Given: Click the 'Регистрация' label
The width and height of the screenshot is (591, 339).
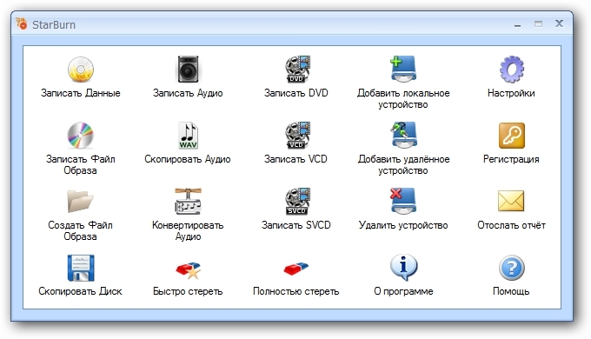Looking at the screenshot, I should (x=511, y=159).
